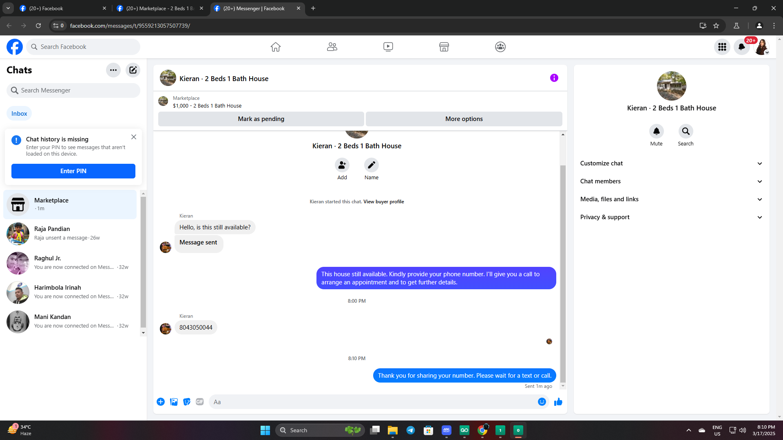
Task: Click the chat list scrollbar thumb
Action: (x=143, y=262)
